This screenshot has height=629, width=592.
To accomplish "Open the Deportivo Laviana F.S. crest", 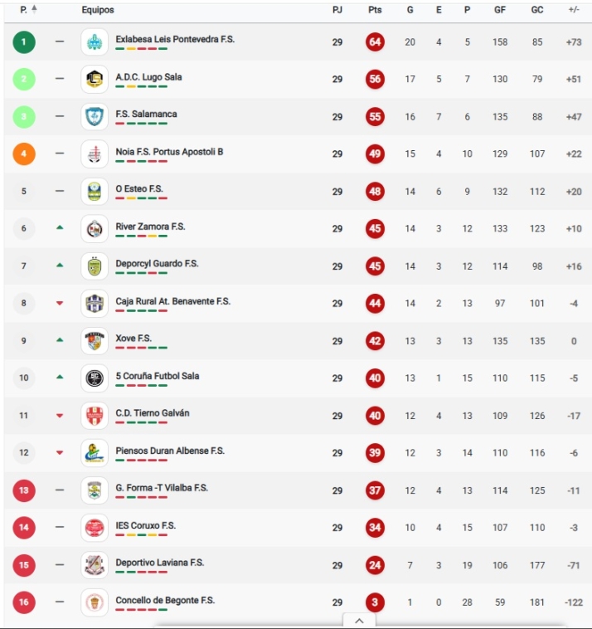I will 95,565.
